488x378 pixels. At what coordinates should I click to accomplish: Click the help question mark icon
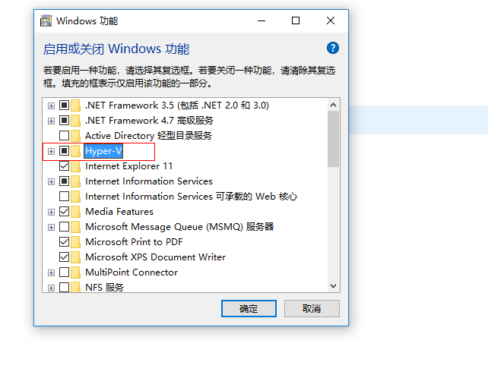(333, 48)
